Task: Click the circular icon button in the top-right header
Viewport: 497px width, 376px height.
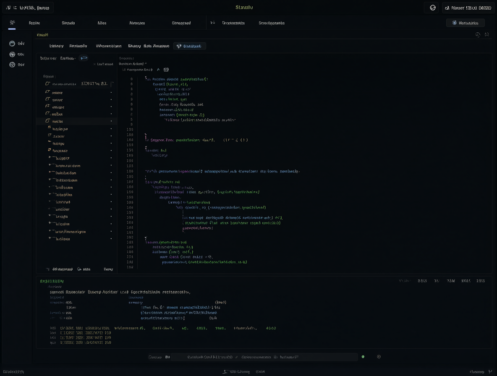Action: (432, 8)
